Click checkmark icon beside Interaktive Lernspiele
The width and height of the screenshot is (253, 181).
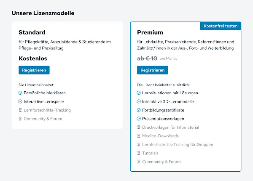(x=20, y=101)
